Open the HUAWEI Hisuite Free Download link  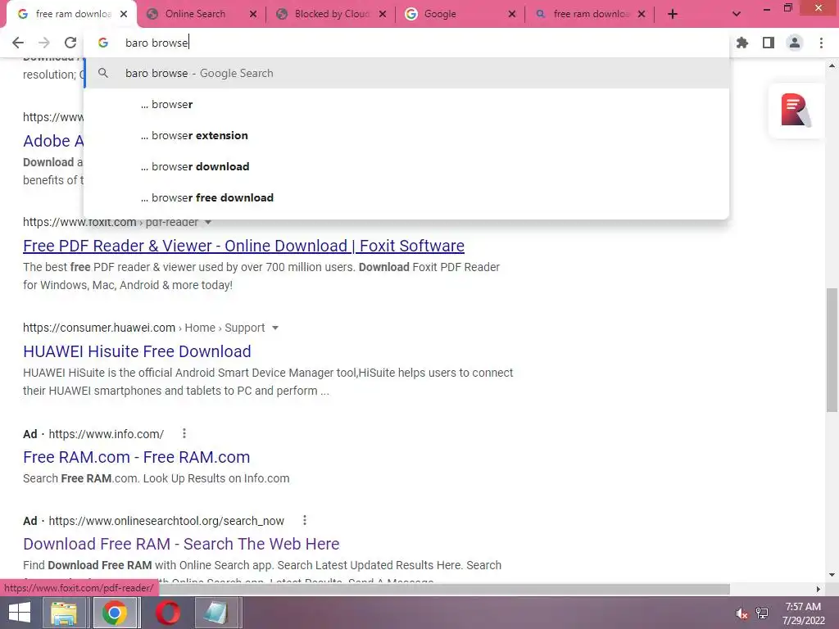tap(137, 351)
